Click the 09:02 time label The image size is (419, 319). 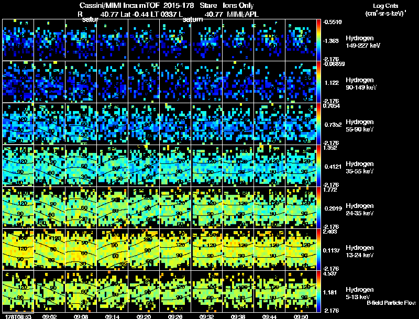click(49, 316)
